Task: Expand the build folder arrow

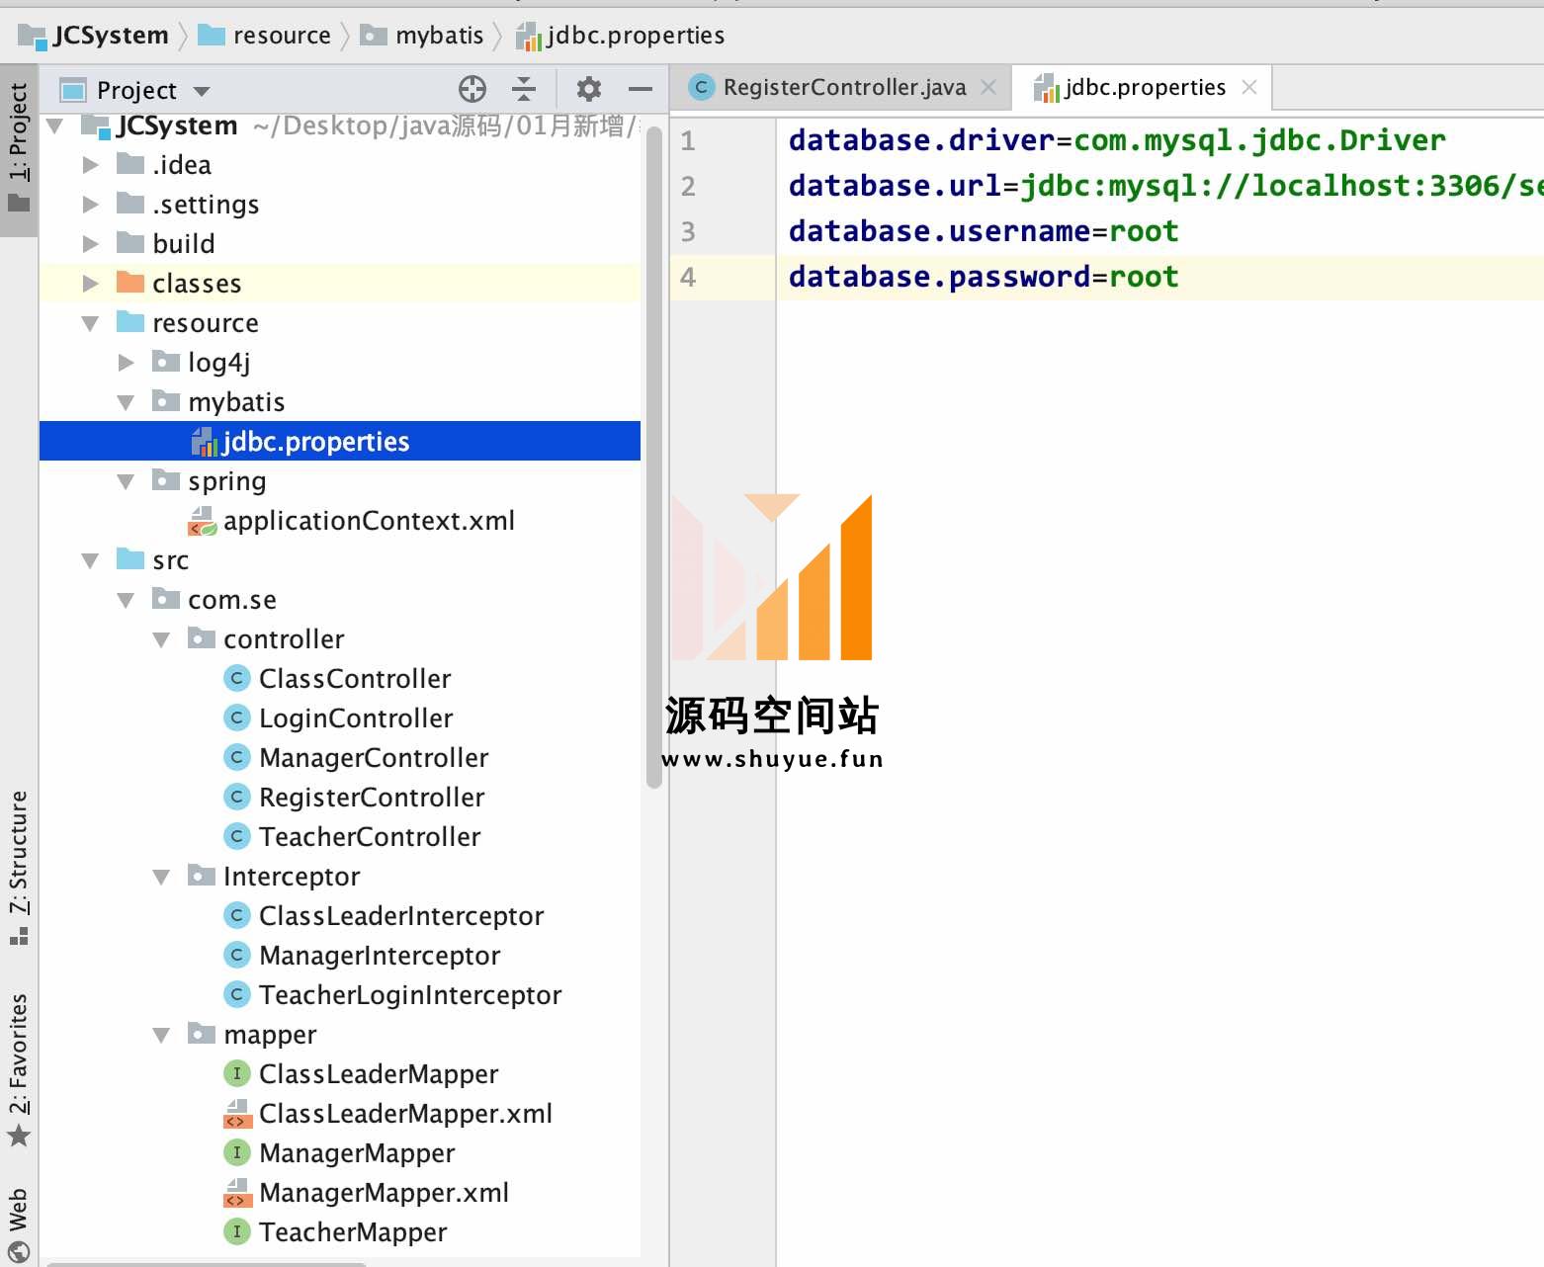Action: (x=91, y=244)
